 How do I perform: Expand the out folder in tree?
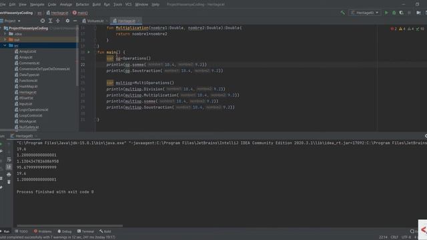coord(5,39)
